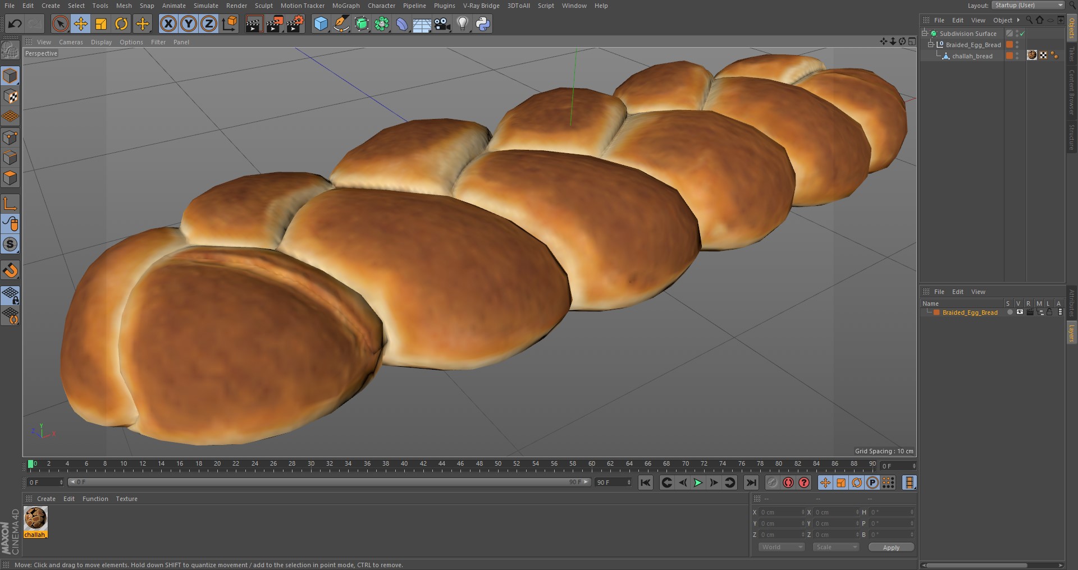Collapse the Subdivision Surface tree node

pos(924,33)
